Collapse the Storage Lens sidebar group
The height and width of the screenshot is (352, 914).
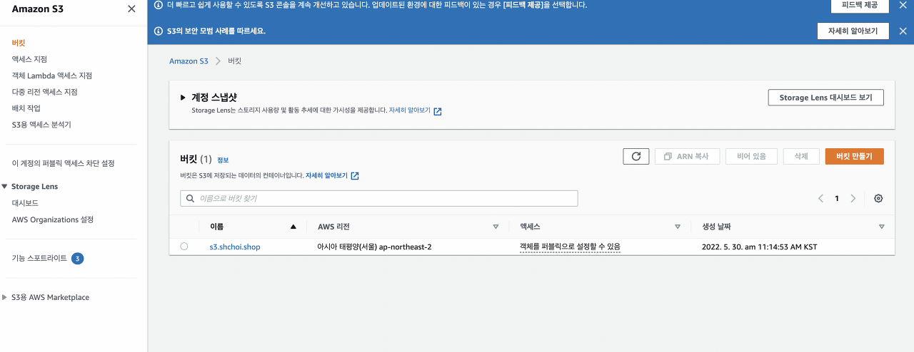click(x=5, y=187)
